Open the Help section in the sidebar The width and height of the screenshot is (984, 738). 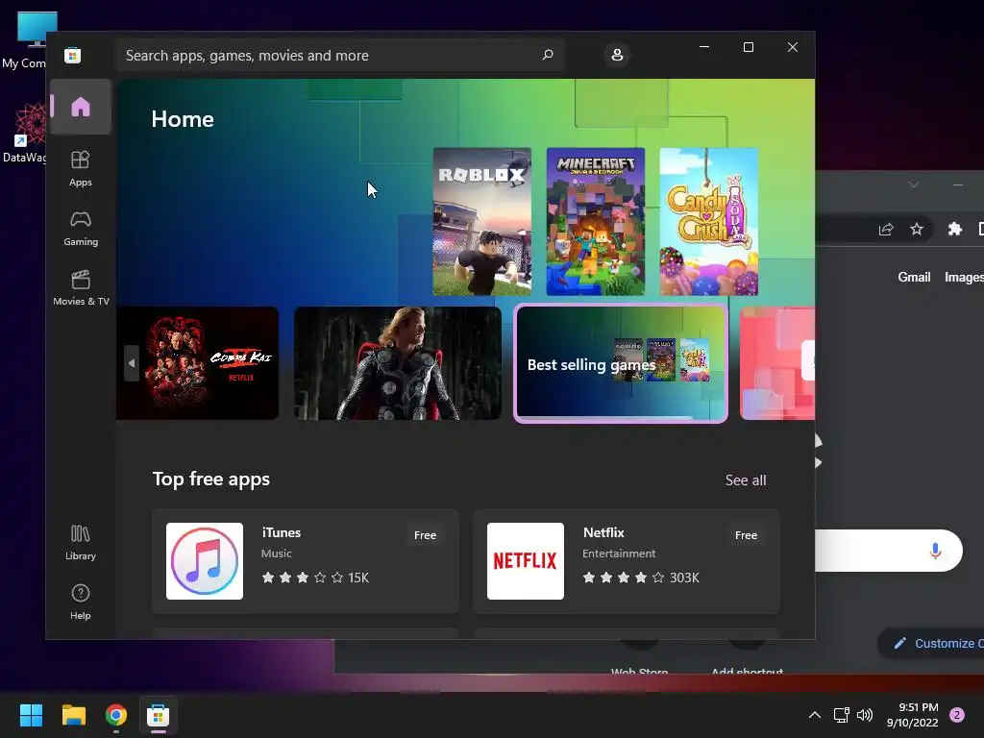pyautogui.click(x=81, y=602)
